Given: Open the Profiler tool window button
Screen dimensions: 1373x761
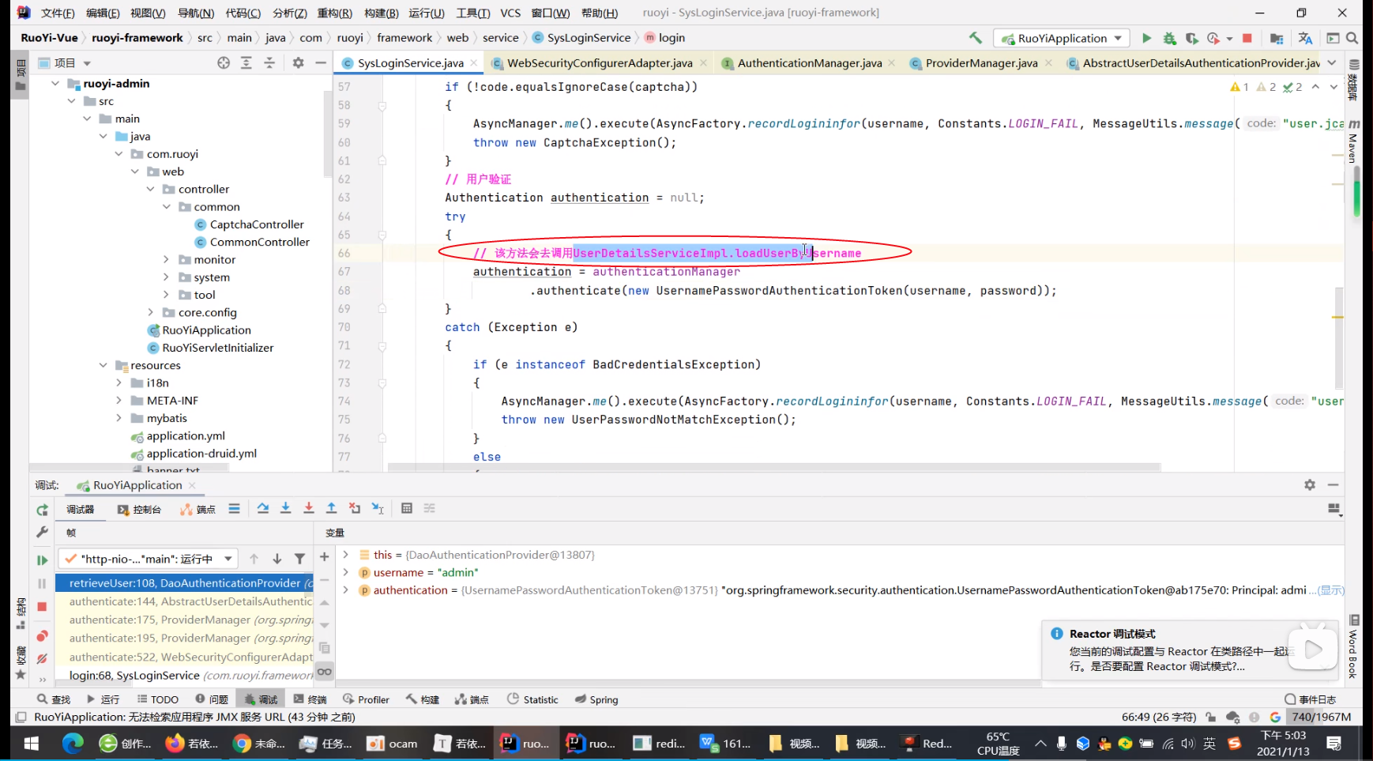Looking at the screenshot, I should pyautogui.click(x=366, y=699).
